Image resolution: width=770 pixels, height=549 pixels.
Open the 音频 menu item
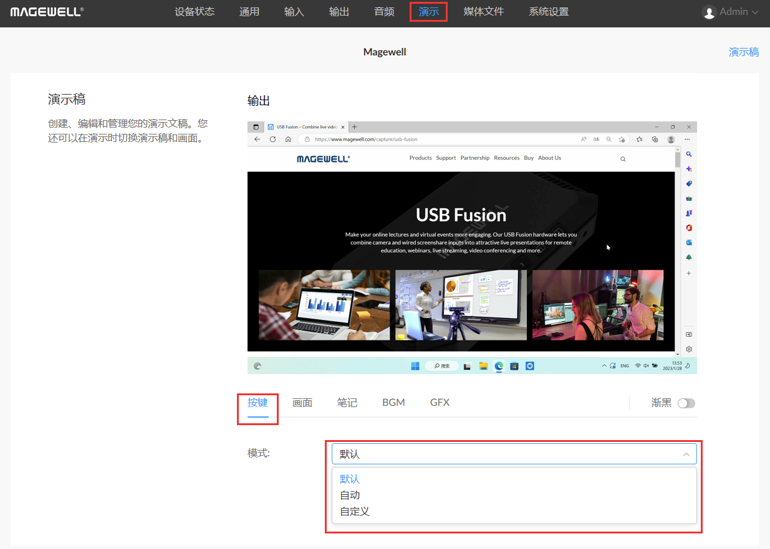point(384,12)
